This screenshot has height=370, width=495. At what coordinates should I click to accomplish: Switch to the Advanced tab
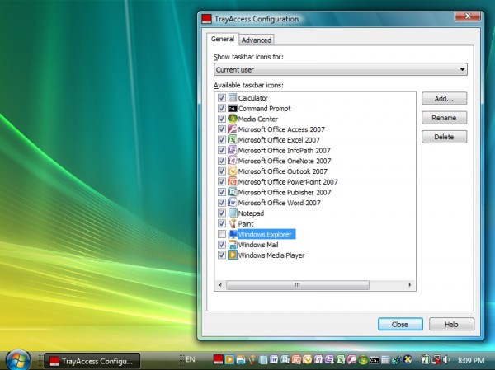point(257,40)
